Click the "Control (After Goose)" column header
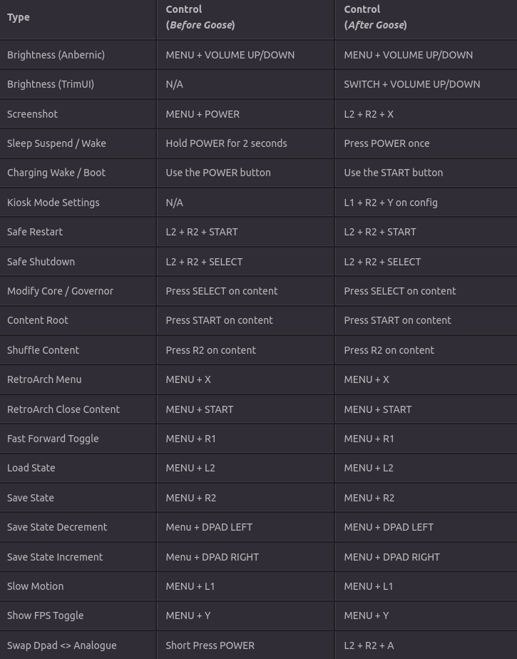Screen dimensions: 517x659 376,17
